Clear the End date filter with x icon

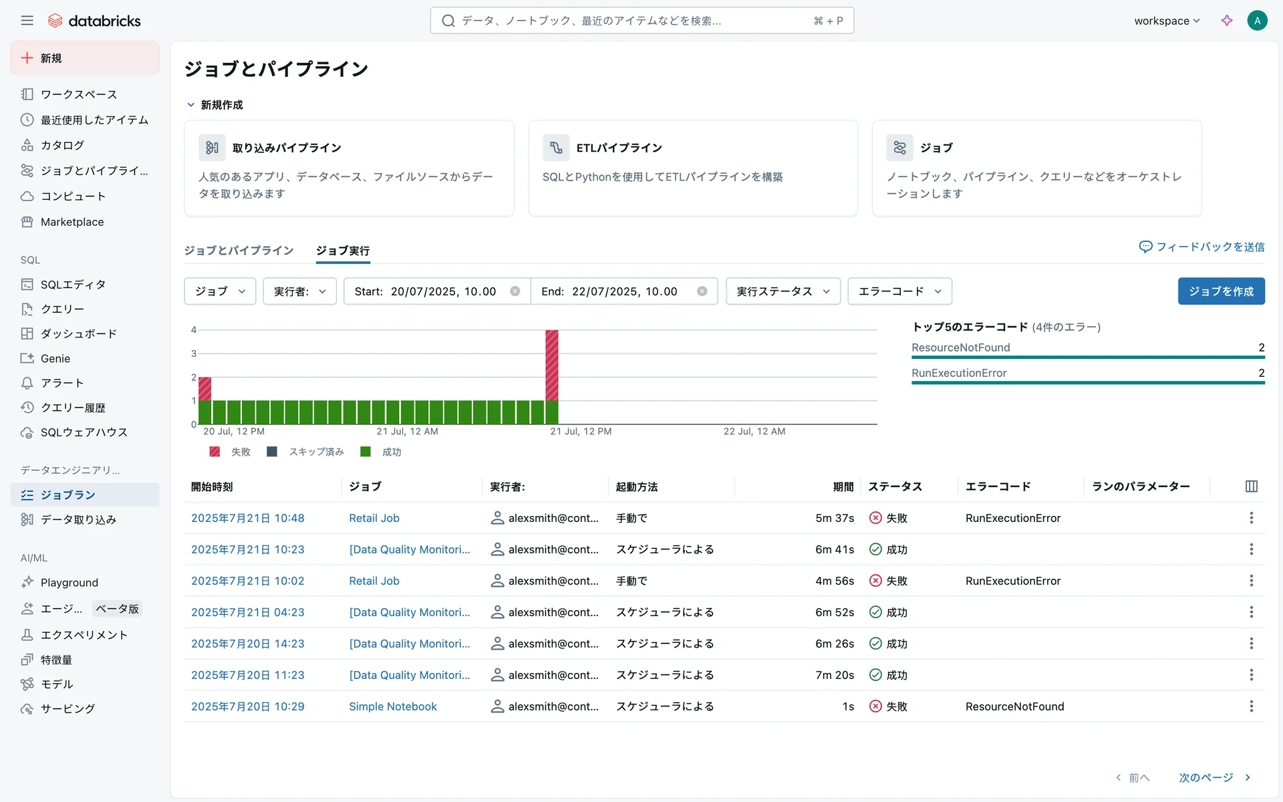point(702,291)
